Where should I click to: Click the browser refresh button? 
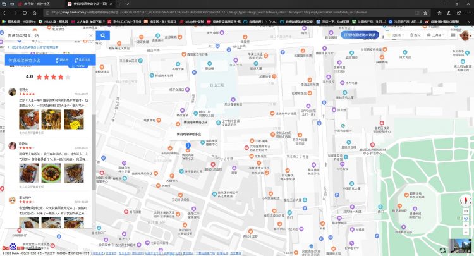pyautogui.click(x=25, y=13)
